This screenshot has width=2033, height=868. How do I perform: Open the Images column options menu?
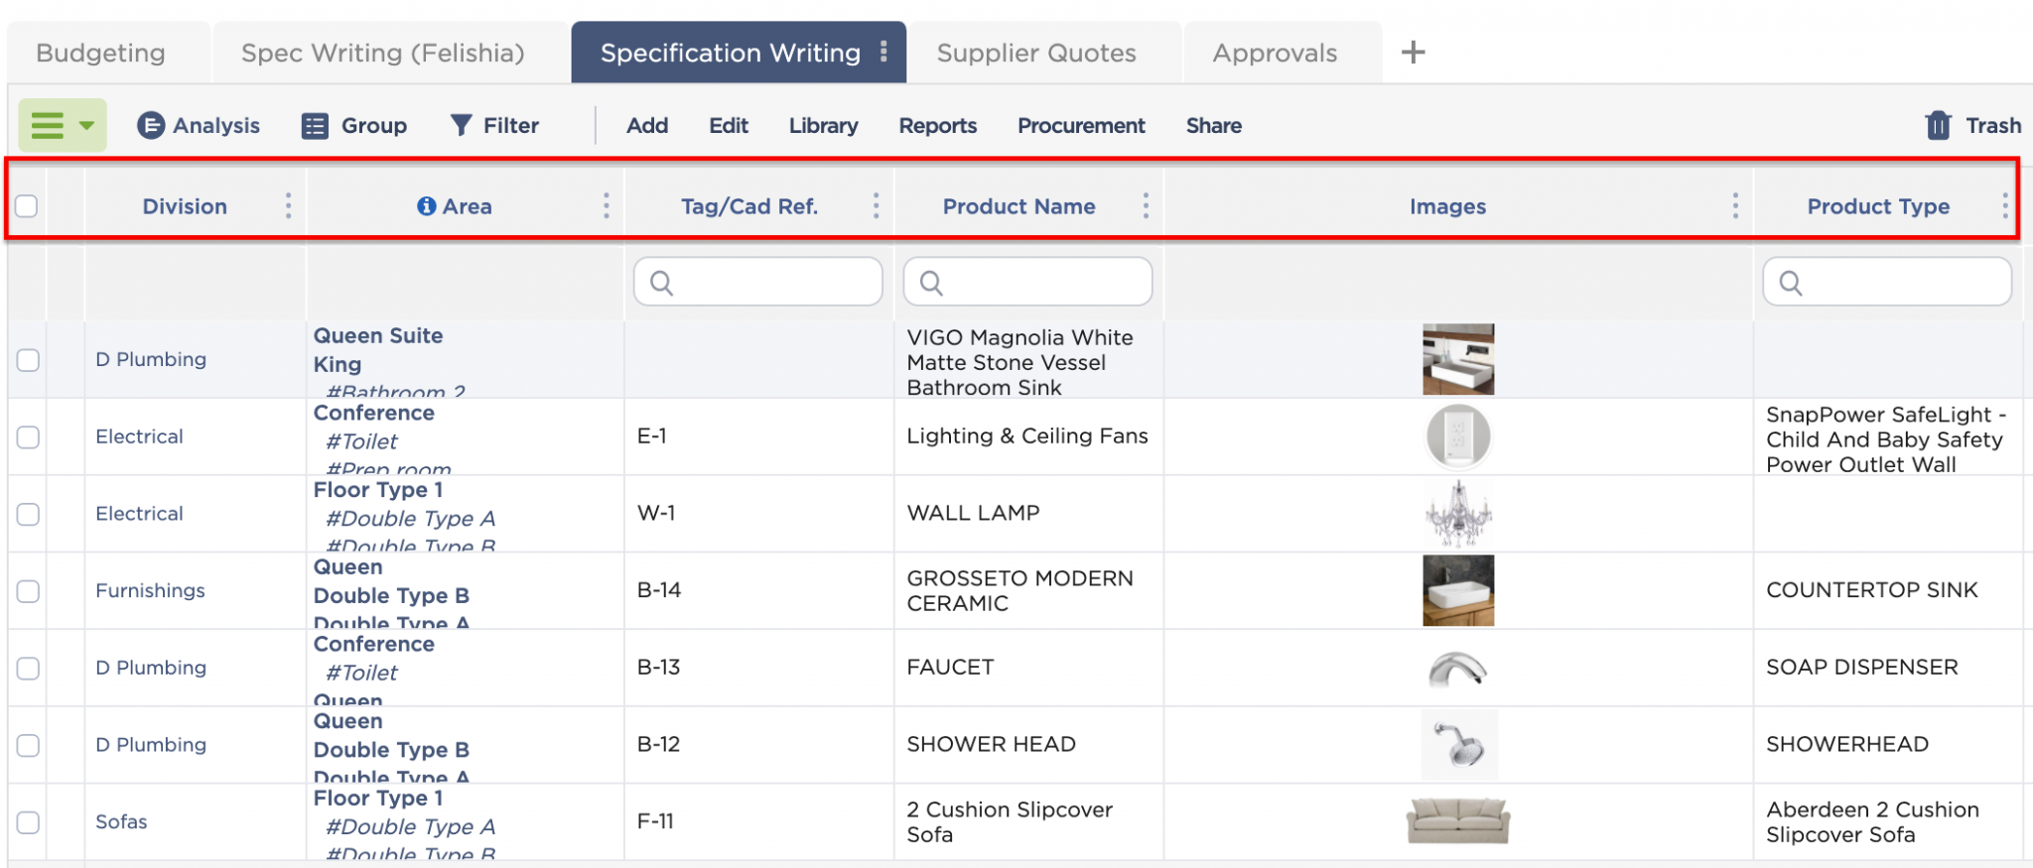[1734, 206]
